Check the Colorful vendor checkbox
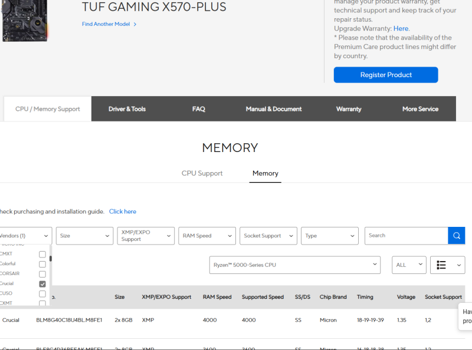This screenshot has height=350, width=472. click(42, 265)
